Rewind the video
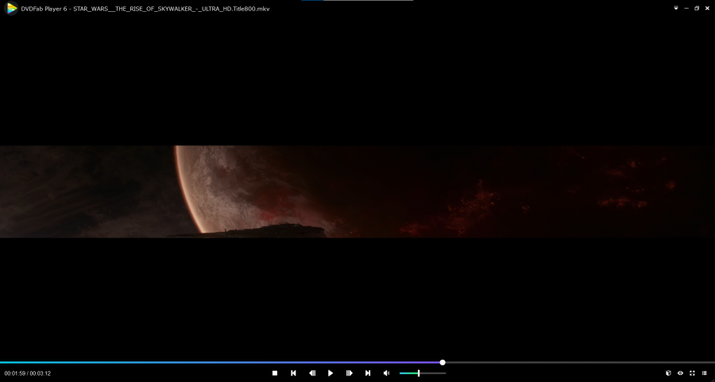Image resolution: width=715 pixels, height=382 pixels. [312, 373]
